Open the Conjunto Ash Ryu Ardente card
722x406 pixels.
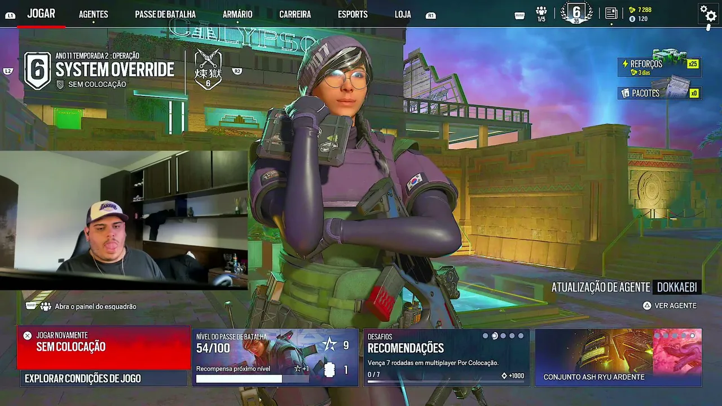coord(618,358)
